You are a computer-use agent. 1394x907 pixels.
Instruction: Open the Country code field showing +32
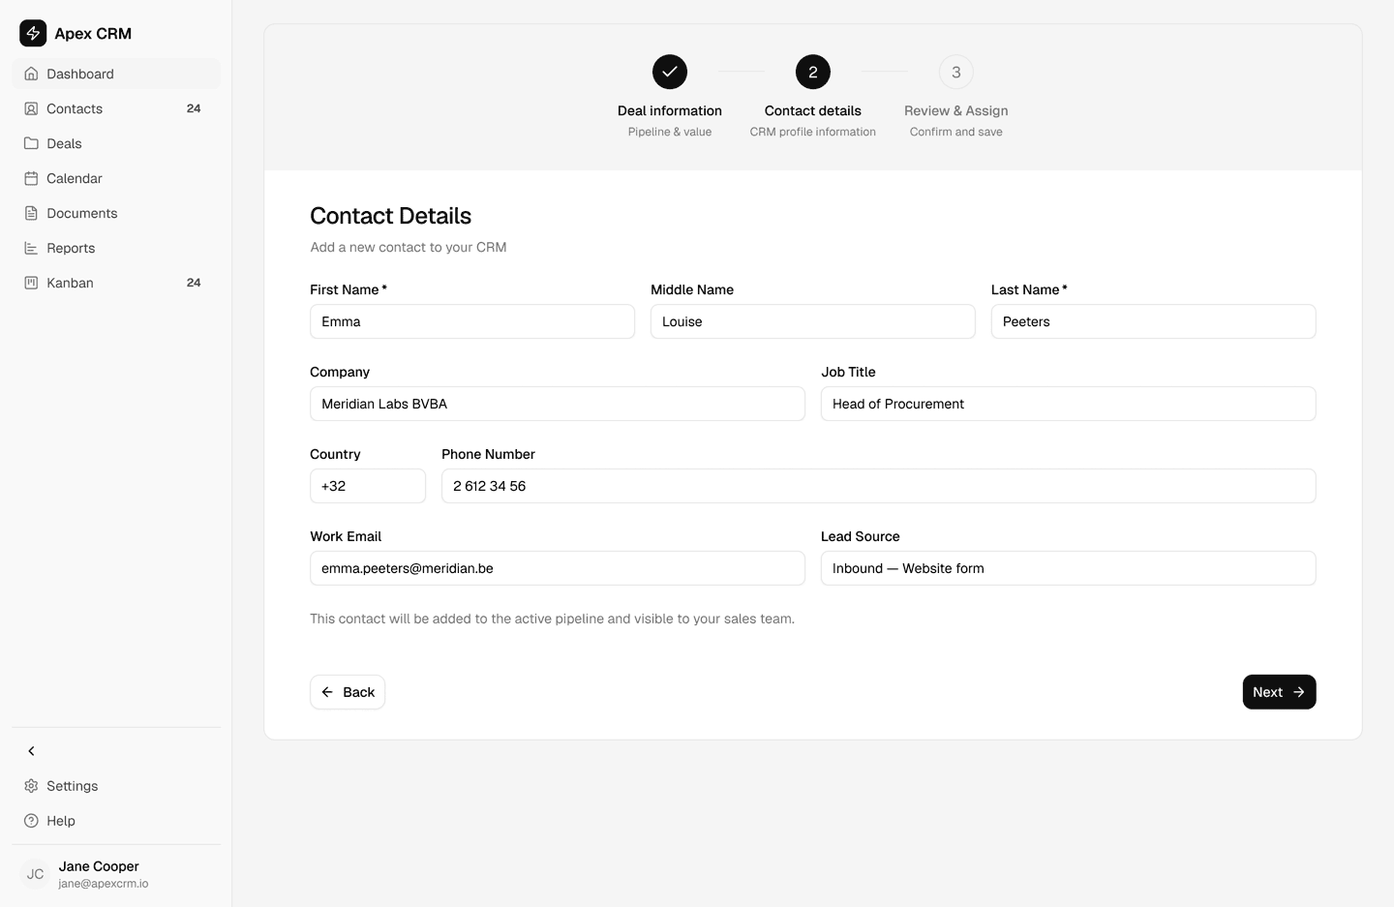(368, 486)
